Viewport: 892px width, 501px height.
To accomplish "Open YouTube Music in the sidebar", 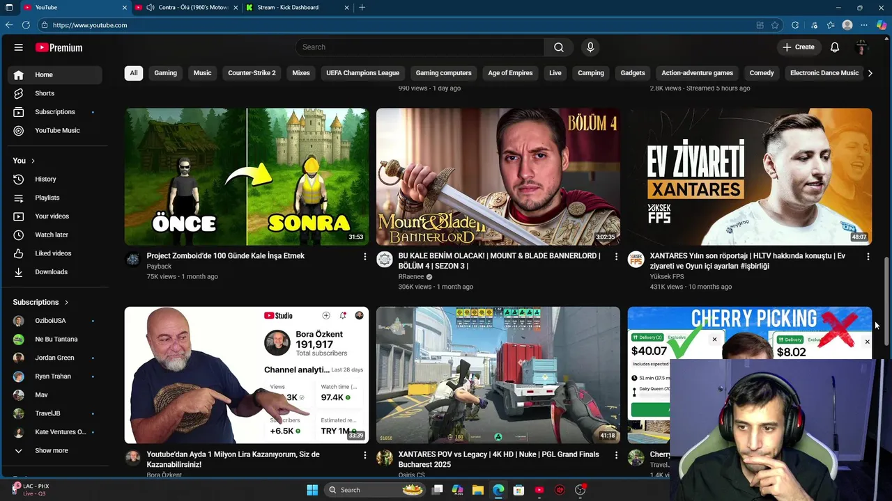I will click(56, 130).
